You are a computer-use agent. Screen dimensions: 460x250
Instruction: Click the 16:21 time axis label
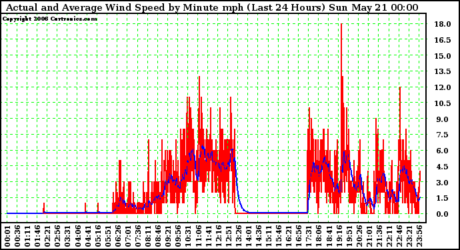pos(289,236)
